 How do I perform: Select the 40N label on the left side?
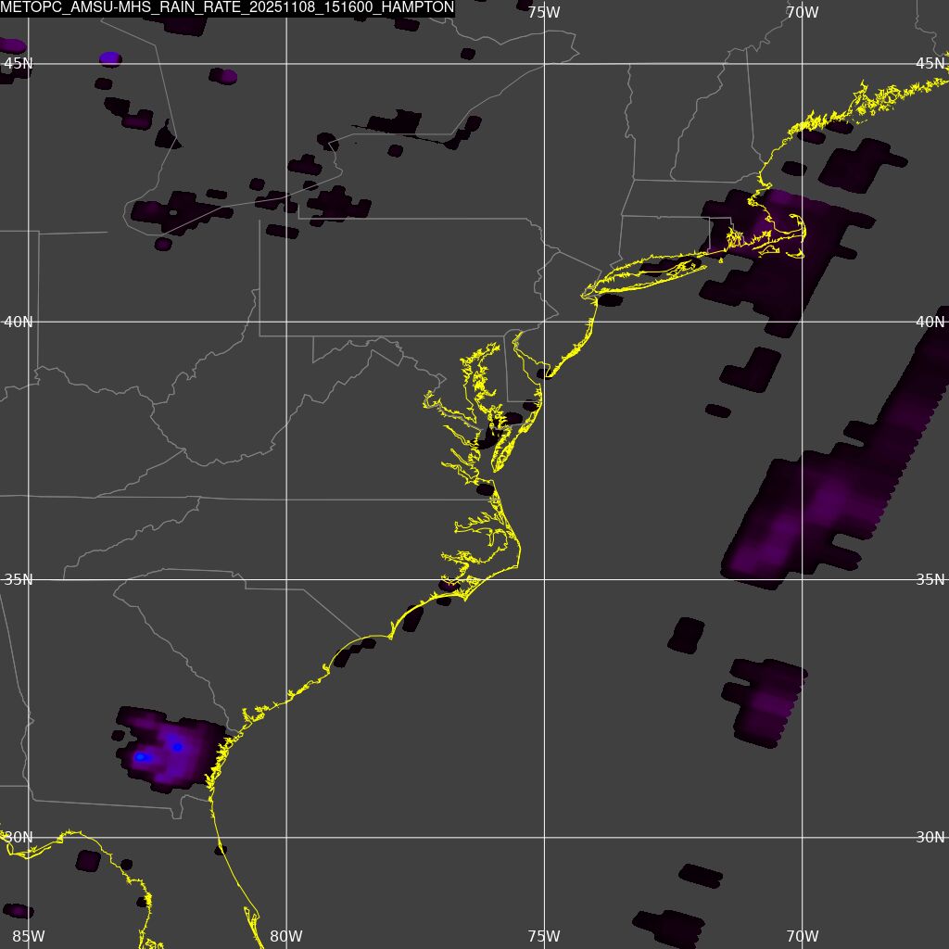pos(19,322)
